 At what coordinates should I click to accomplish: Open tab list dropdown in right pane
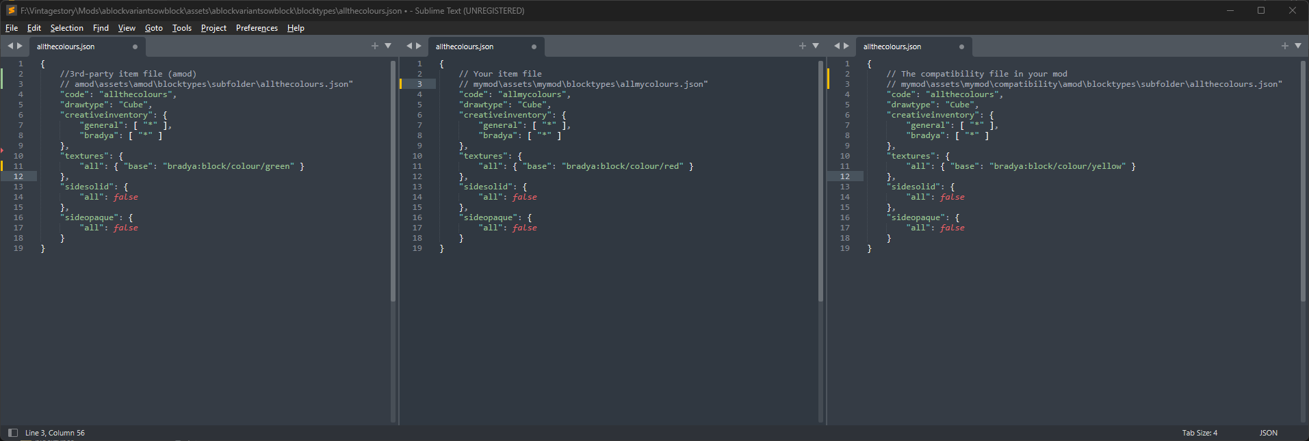tap(1298, 46)
